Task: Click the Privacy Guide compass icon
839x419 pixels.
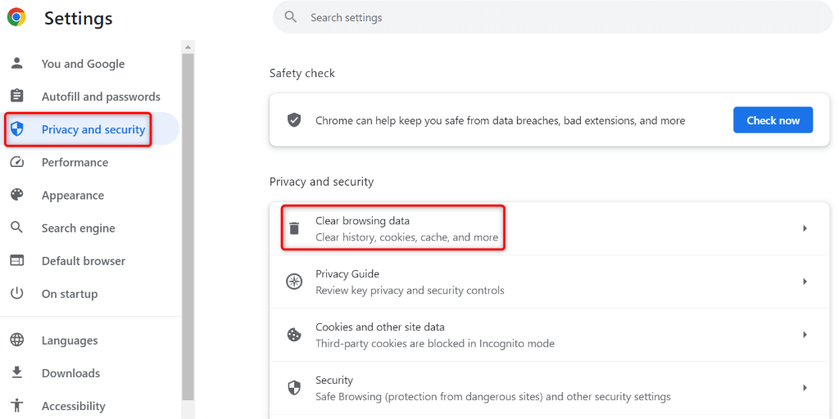Action: point(294,282)
